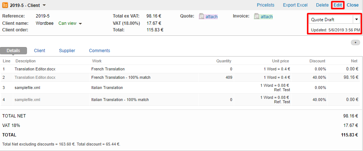Select the Details tab
This screenshot has height=151, width=363.
point(13,51)
